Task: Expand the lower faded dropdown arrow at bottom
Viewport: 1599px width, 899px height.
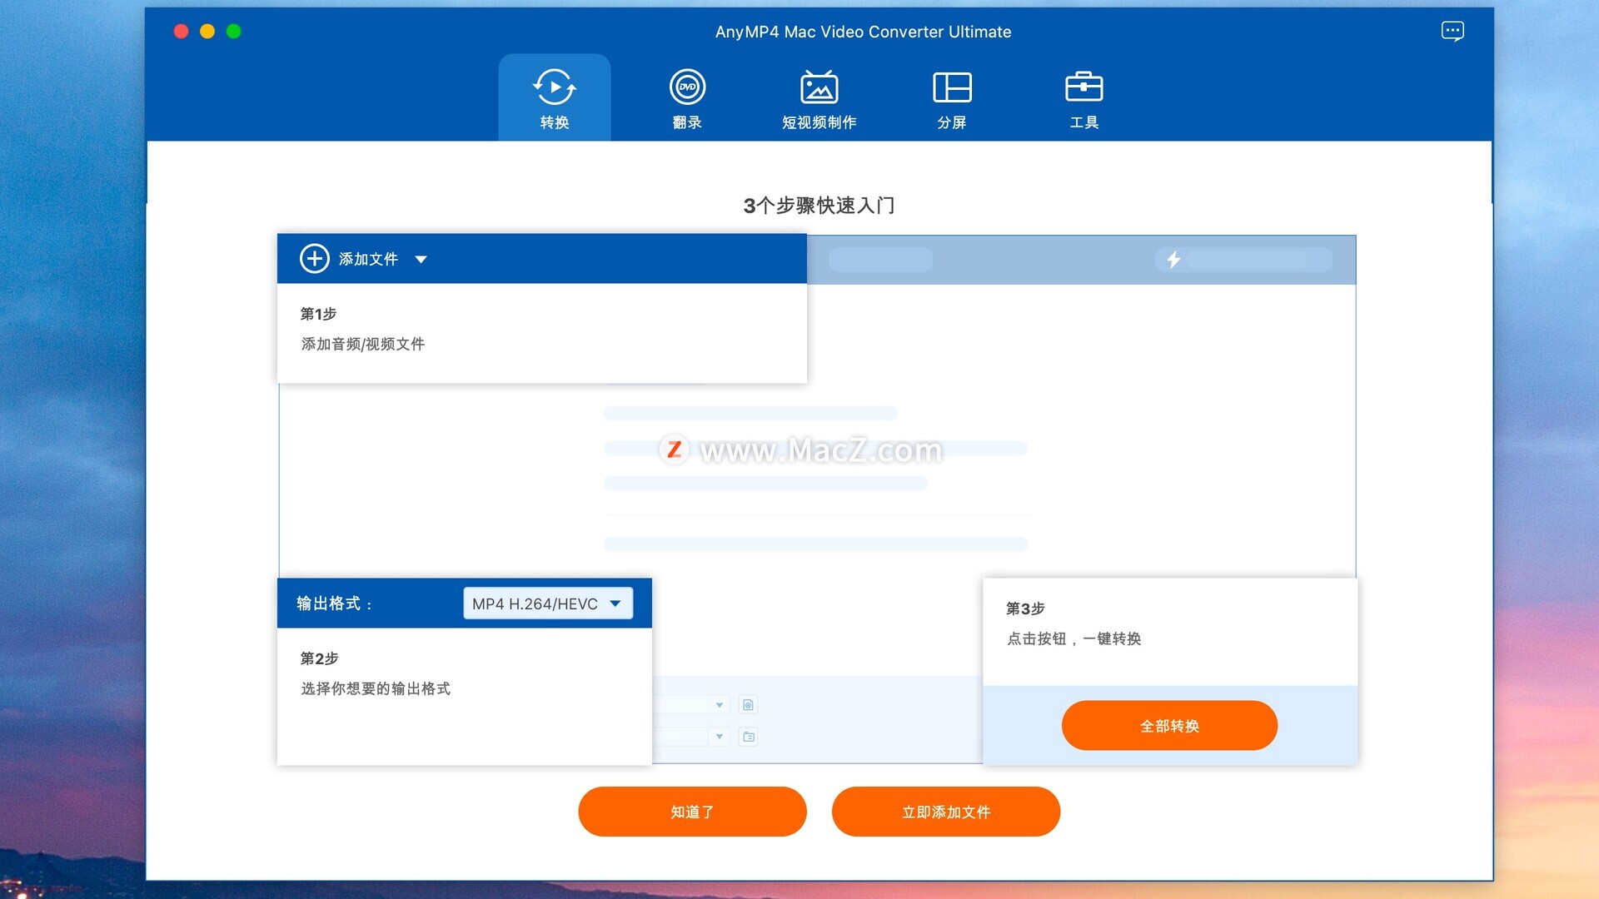Action: [719, 737]
